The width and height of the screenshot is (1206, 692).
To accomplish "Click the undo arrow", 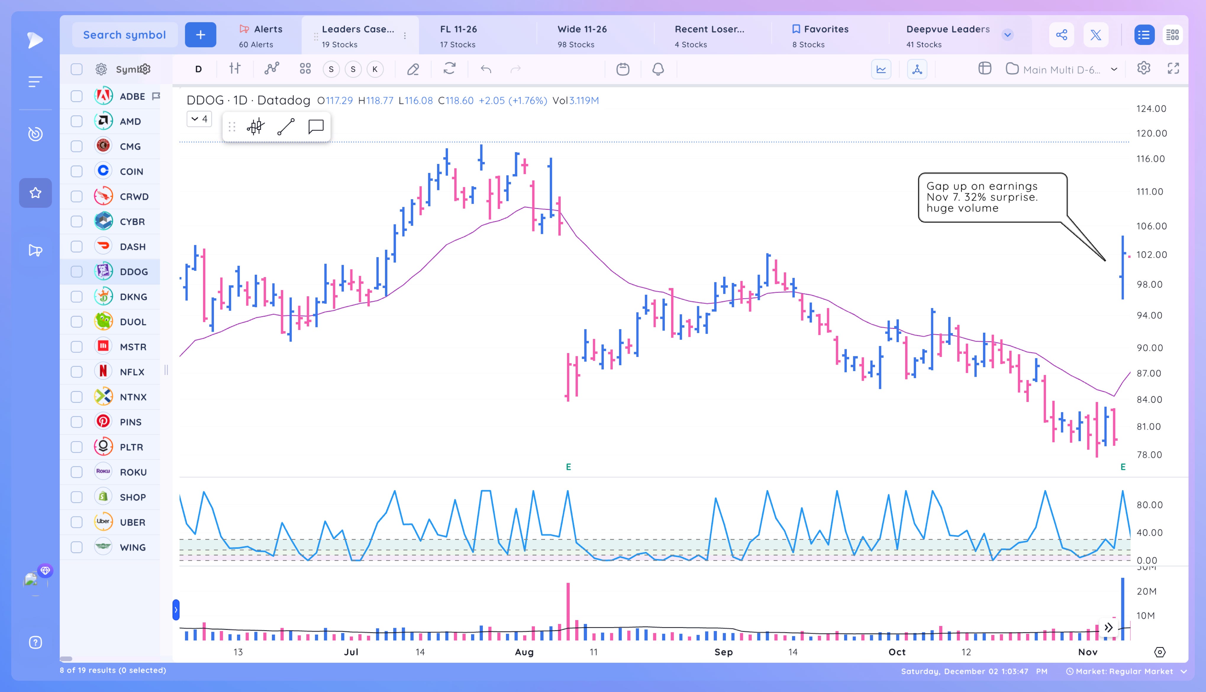I will tap(486, 69).
